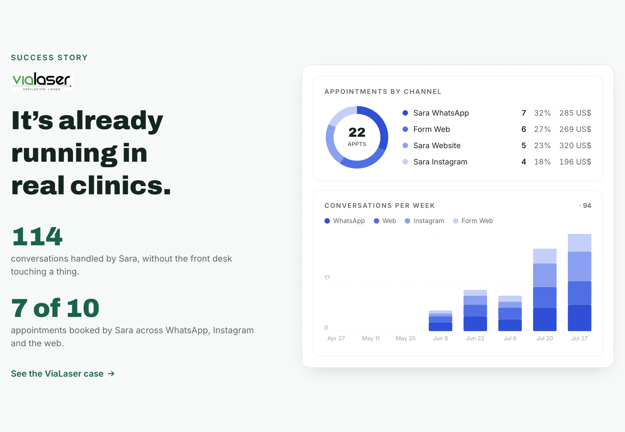Click the Sara Instagram legend dot

(405, 162)
